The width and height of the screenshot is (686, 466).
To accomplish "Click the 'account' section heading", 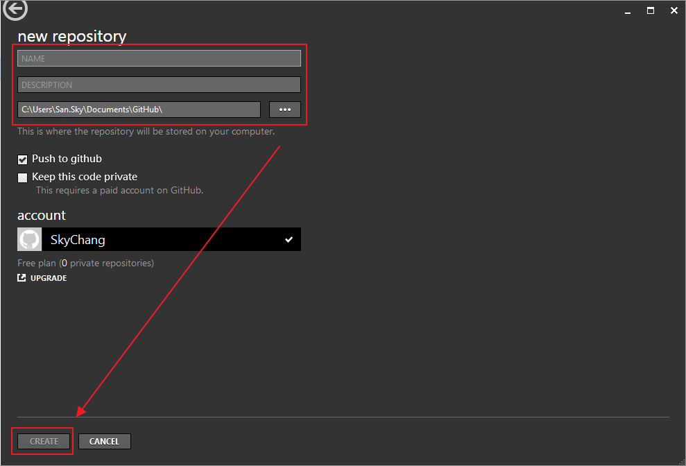I will click(x=42, y=215).
